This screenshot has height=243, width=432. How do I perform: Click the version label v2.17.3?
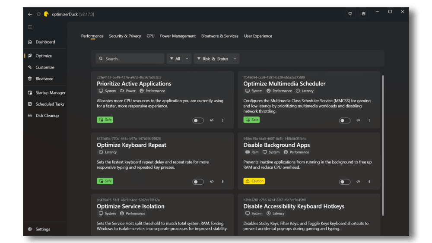[x=87, y=14]
